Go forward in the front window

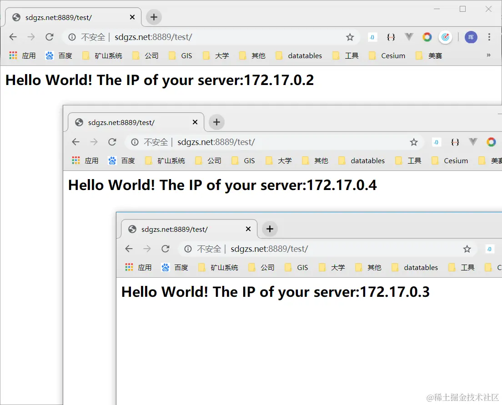click(x=147, y=249)
